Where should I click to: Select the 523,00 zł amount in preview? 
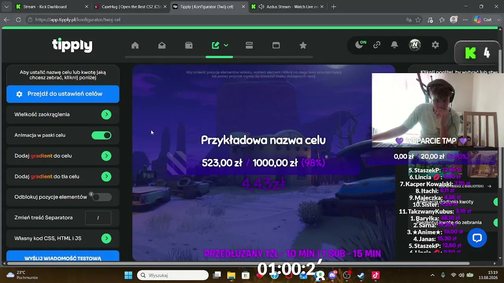pos(222,163)
